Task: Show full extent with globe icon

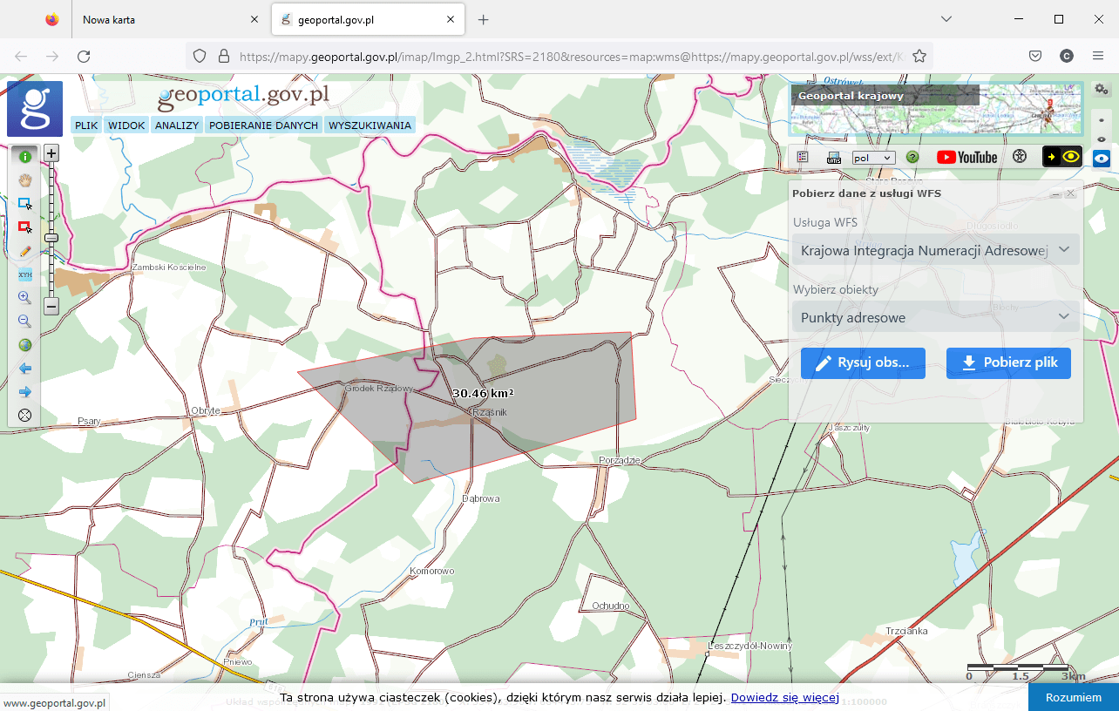Action: pos(24,345)
